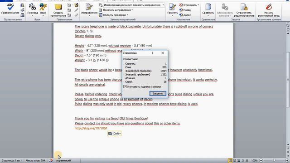Click the proofing status icon in status bar
Image resolution: width=290 pixels, height=163 pixels.
point(51,161)
